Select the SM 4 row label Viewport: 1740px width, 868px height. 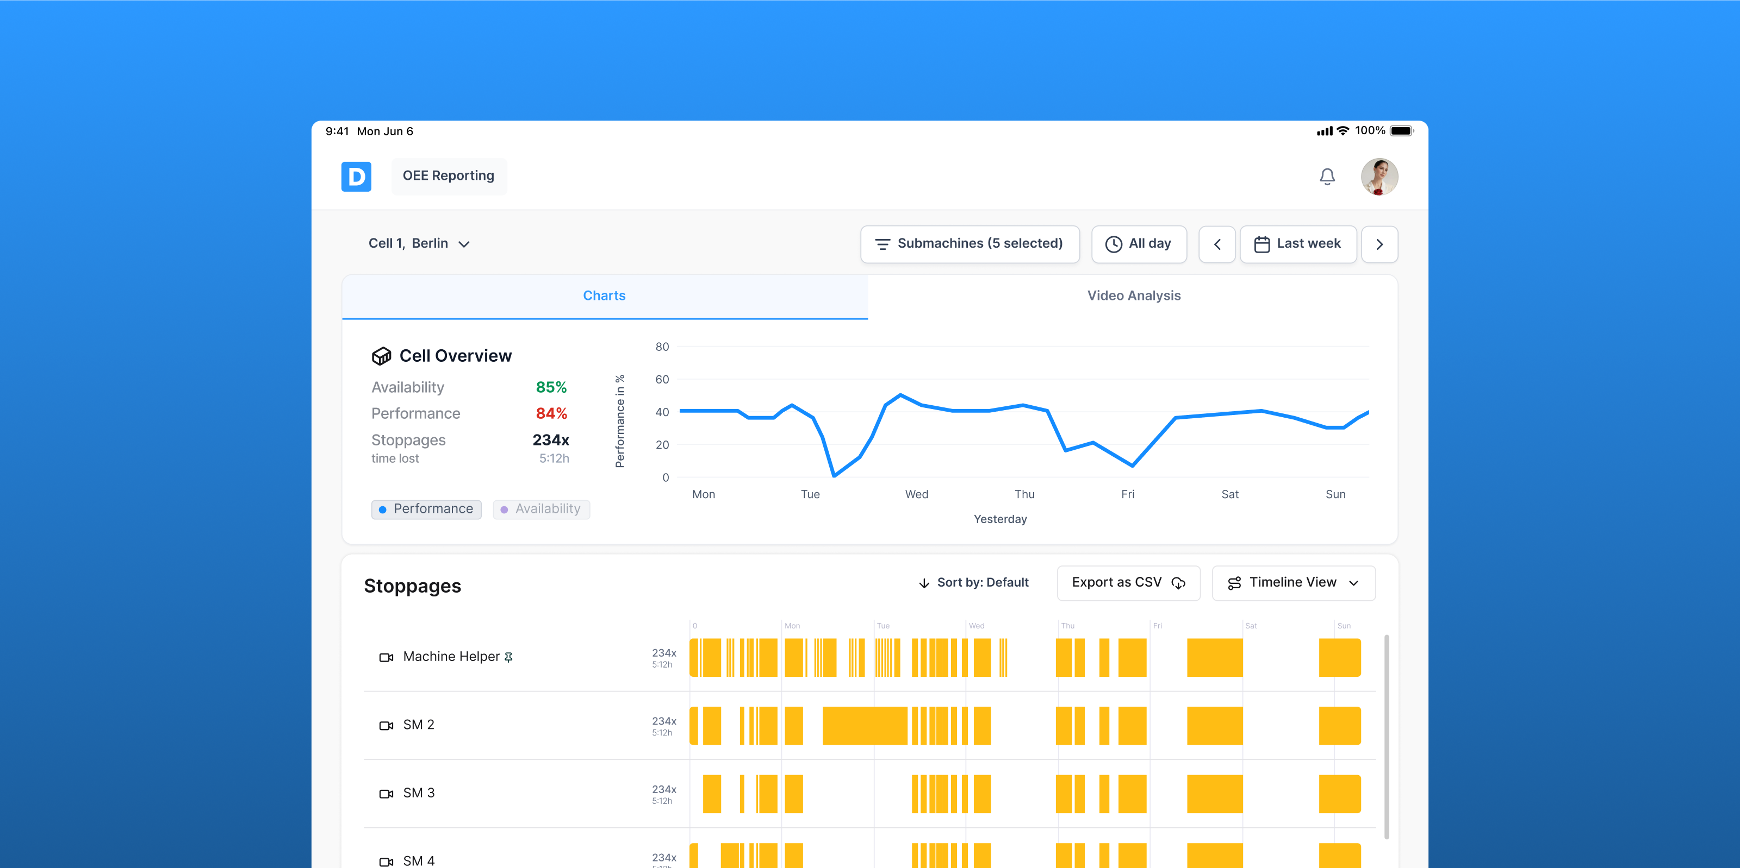pos(419,860)
